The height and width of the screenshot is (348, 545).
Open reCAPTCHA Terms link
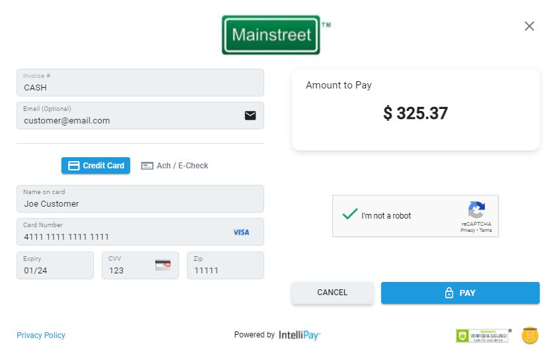pos(486,230)
